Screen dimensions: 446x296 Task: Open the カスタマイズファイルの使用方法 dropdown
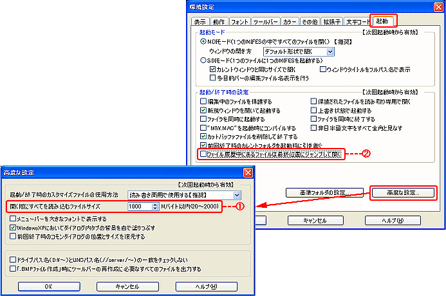pyautogui.click(x=237, y=194)
